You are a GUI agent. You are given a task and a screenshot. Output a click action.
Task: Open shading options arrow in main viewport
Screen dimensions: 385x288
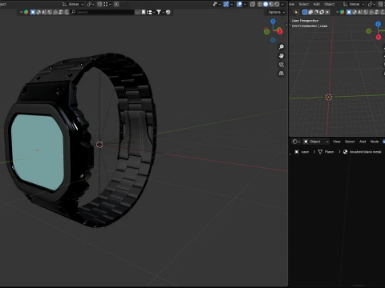pyautogui.click(x=282, y=4)
